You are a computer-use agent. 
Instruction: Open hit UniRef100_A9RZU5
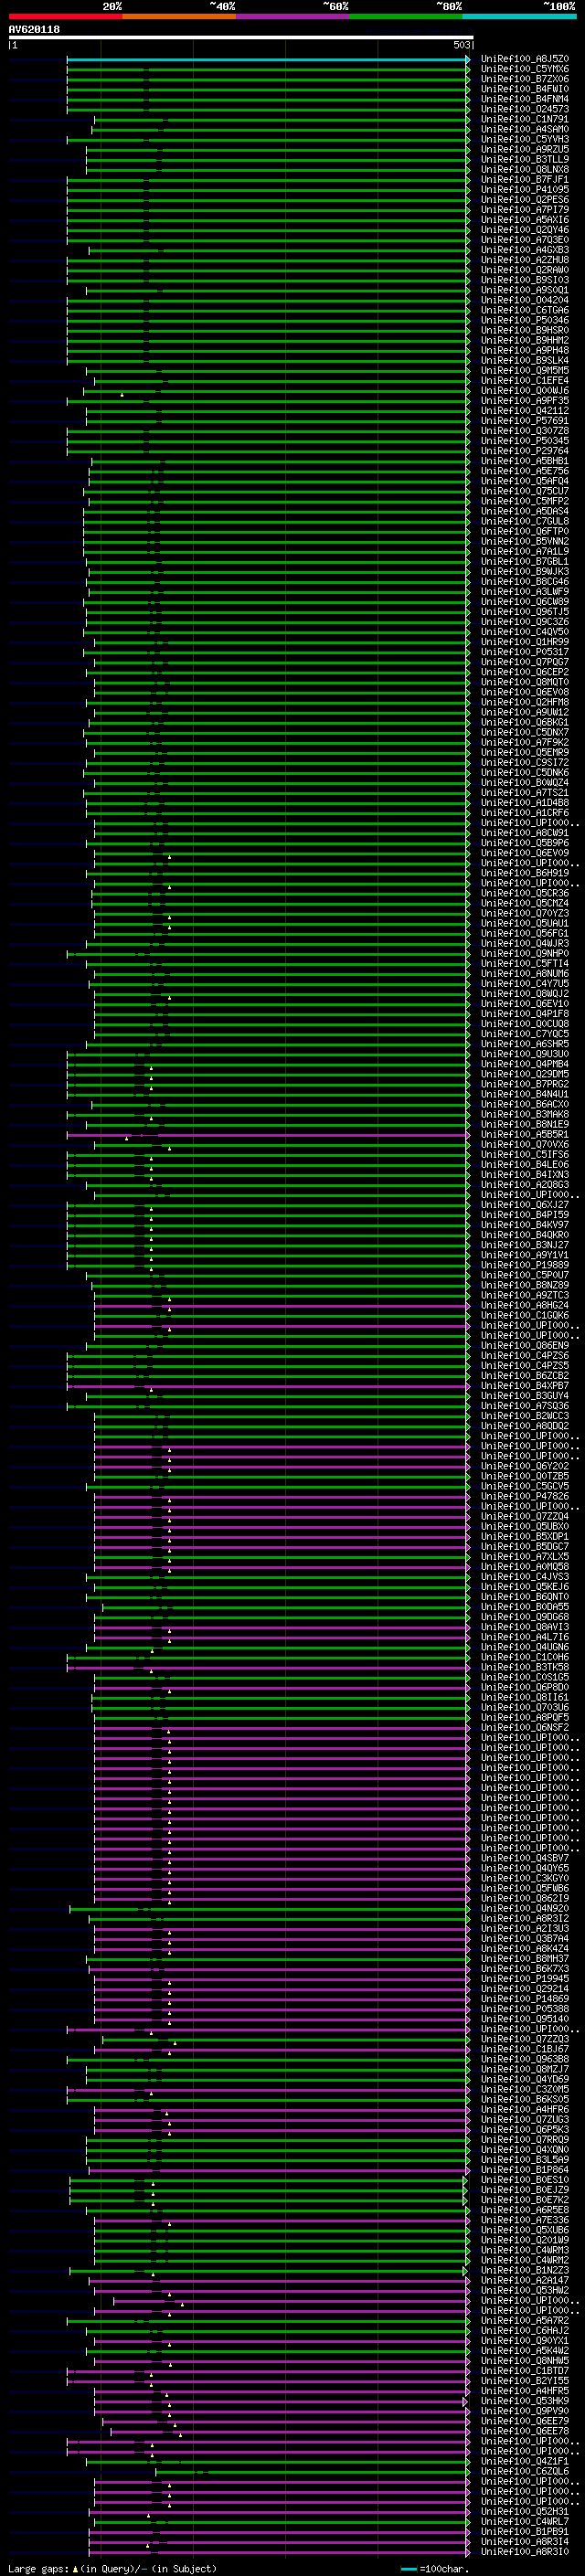(524, 149)
